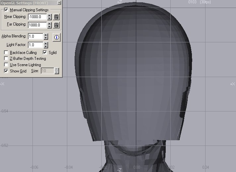Decrease Near Clipping with down arrow
236x172 pixels.
49,19
